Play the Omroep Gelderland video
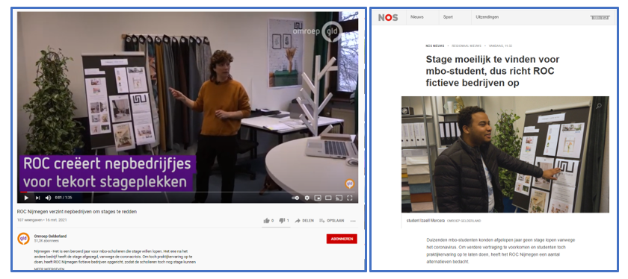This screenshot has width=628, height=279. (x=26, y=198)
